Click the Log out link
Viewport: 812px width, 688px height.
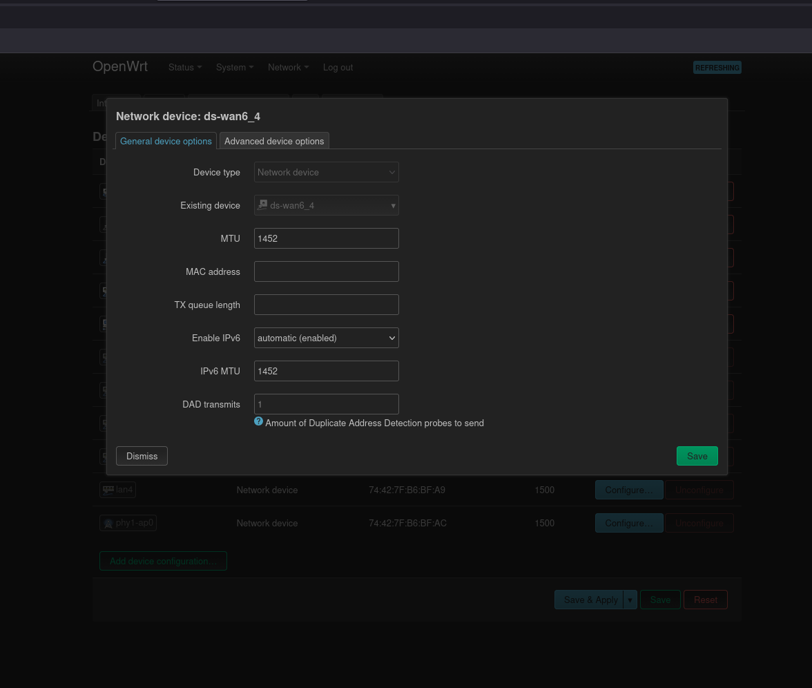coord(338,68)
